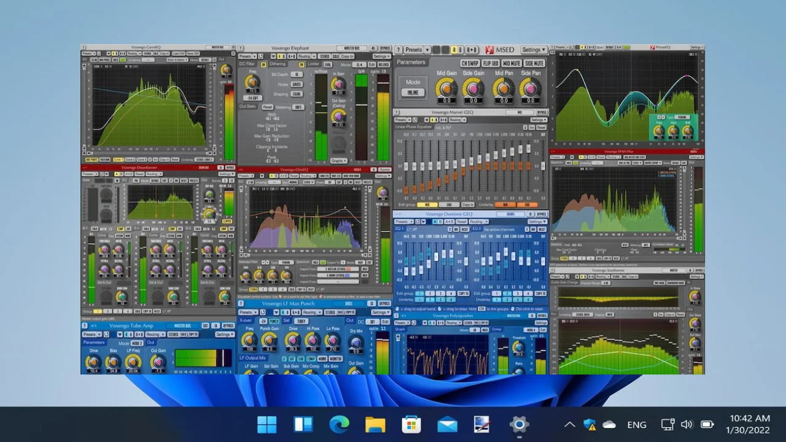Click the Mid Gain knob in MSED
Image resolution: width=786 pixels, height=442 pixels.
(446, 88)
